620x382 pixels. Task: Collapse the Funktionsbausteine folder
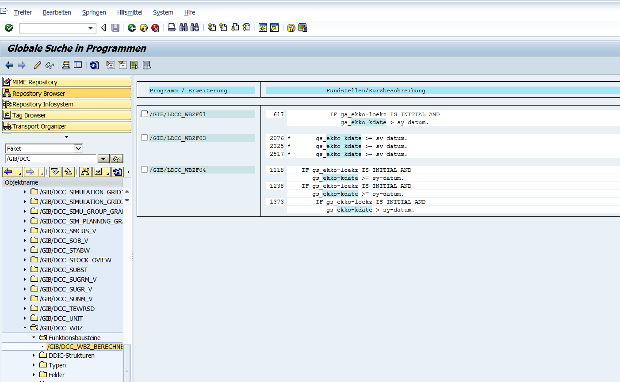coord(34,338)
